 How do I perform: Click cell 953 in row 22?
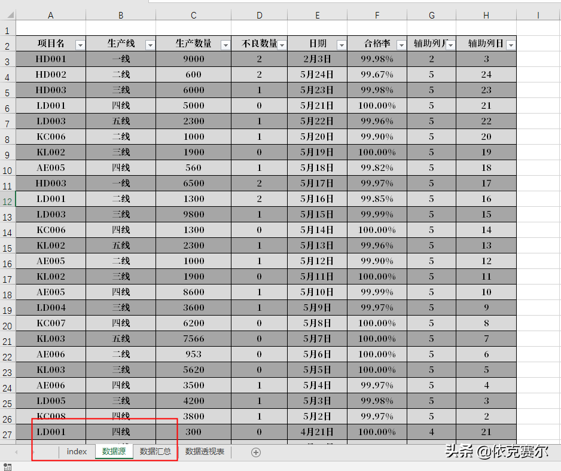point(194,354)
